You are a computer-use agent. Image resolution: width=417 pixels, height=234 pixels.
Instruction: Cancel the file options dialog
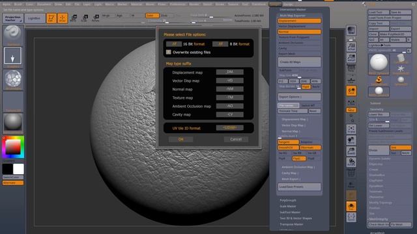coord(236,139)
